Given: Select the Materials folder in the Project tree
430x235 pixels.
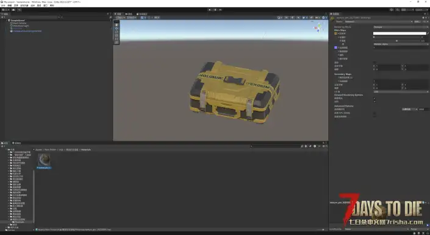Looking at the screenshot, I should (19, 222).
